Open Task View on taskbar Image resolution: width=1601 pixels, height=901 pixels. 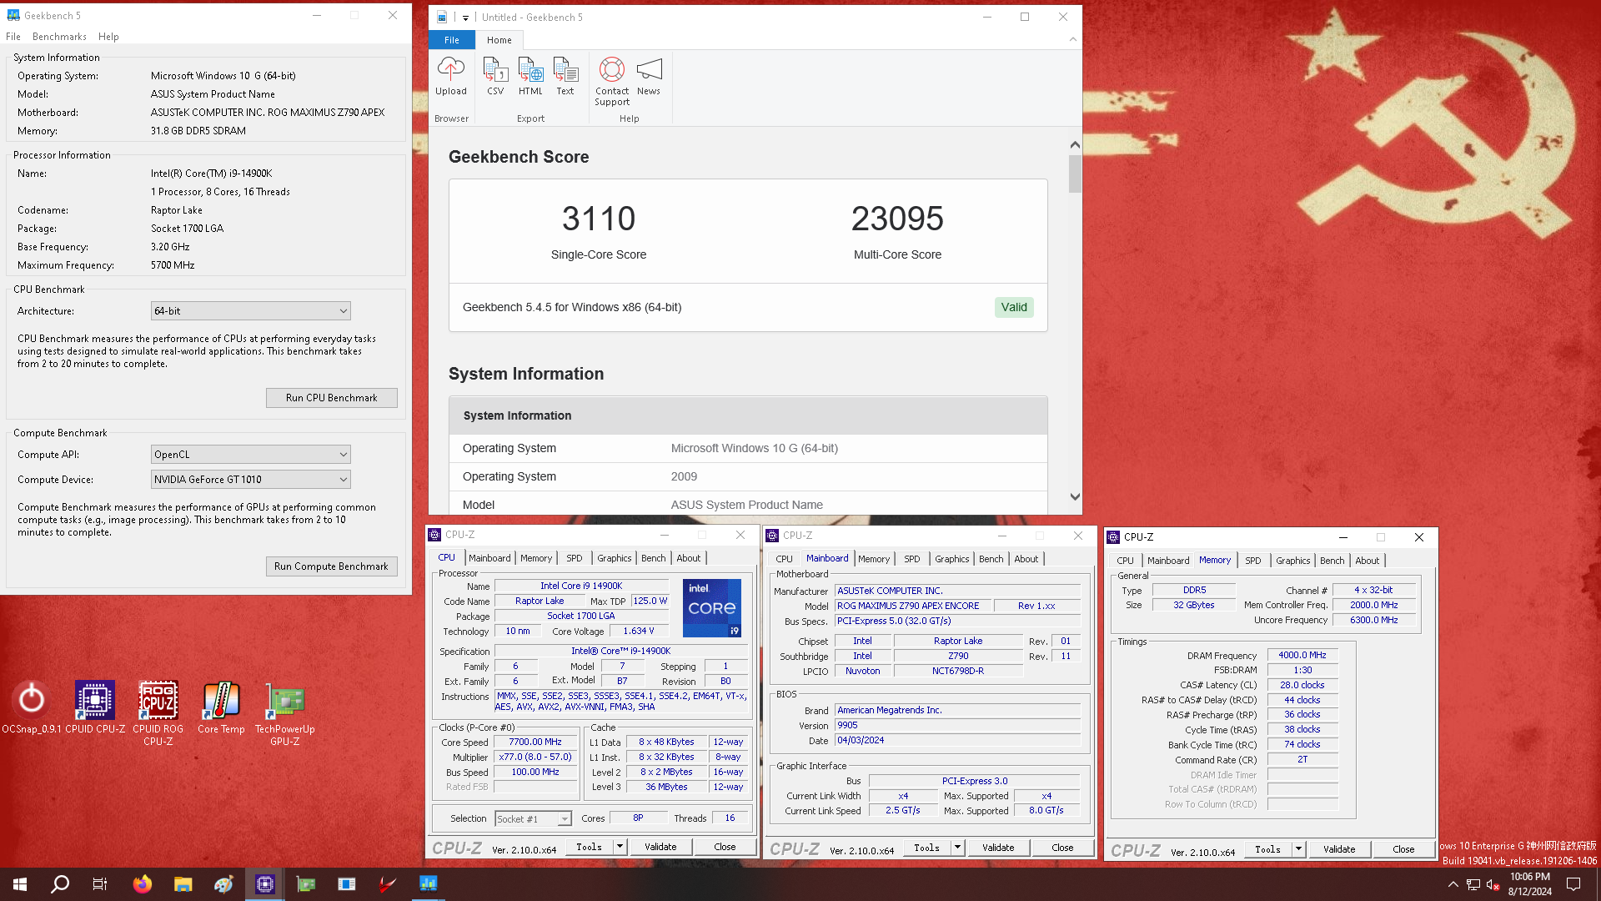click(x=100, y=884)
